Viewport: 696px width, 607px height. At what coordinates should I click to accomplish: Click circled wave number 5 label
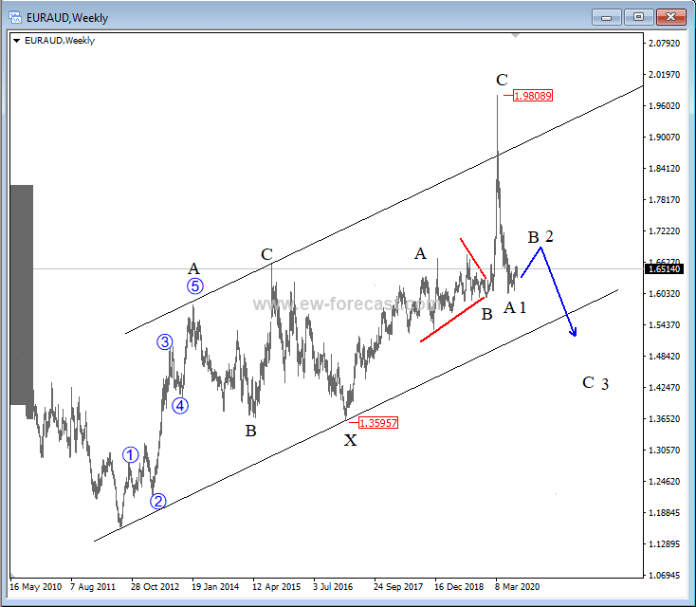click(194, 285)
